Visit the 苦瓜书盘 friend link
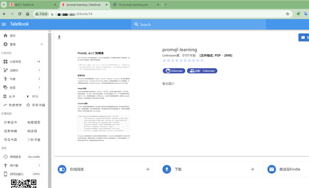Viewport: 309px width, 188px height. pos(11,140)
